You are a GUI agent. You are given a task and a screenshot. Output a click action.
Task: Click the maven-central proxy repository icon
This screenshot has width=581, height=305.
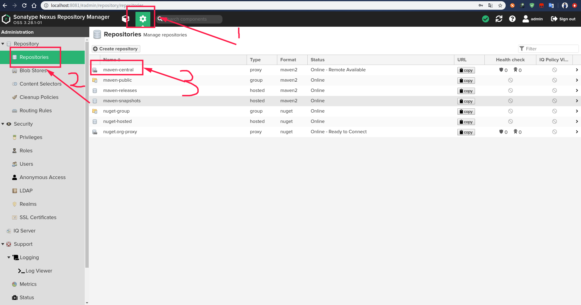[x=95, y=70]
